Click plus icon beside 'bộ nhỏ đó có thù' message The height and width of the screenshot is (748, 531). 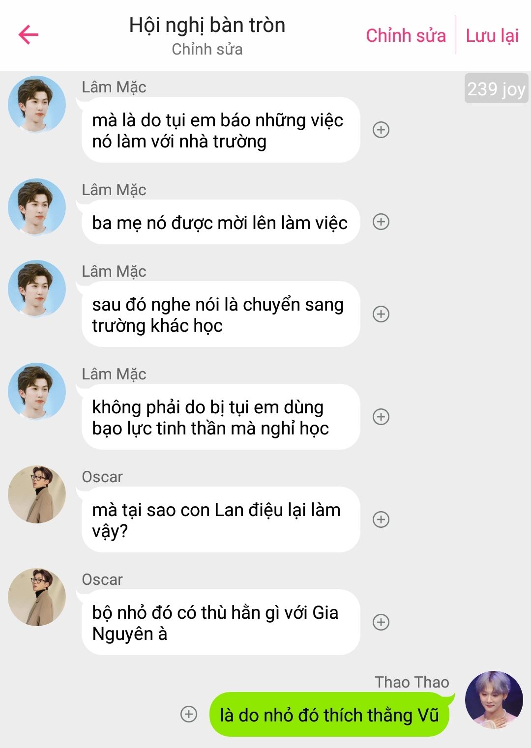381,622
